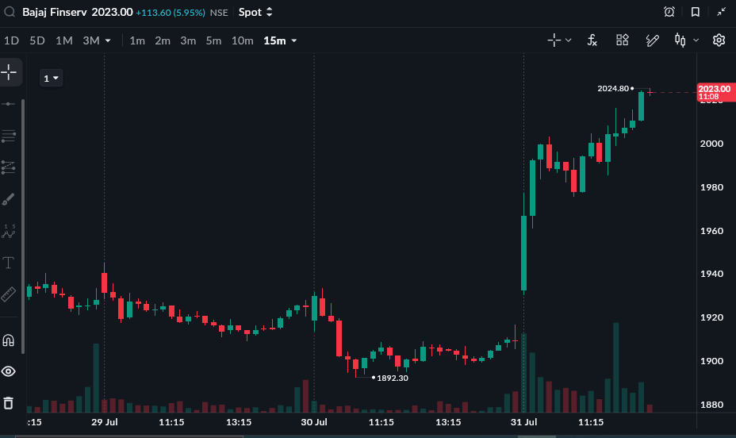The image size is (736, 438).
Task: Select the horizontal lines Fibonacci tool
Action: click(x=9, y=136)
